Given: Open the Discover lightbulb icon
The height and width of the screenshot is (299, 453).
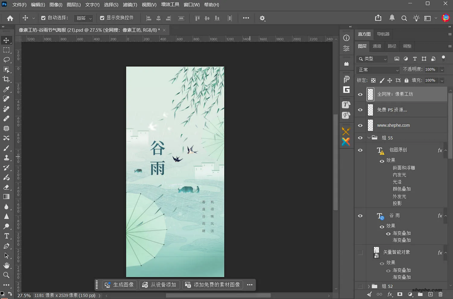Looking at the screenshot, I should pyautogui.click(x=416, y=18).
